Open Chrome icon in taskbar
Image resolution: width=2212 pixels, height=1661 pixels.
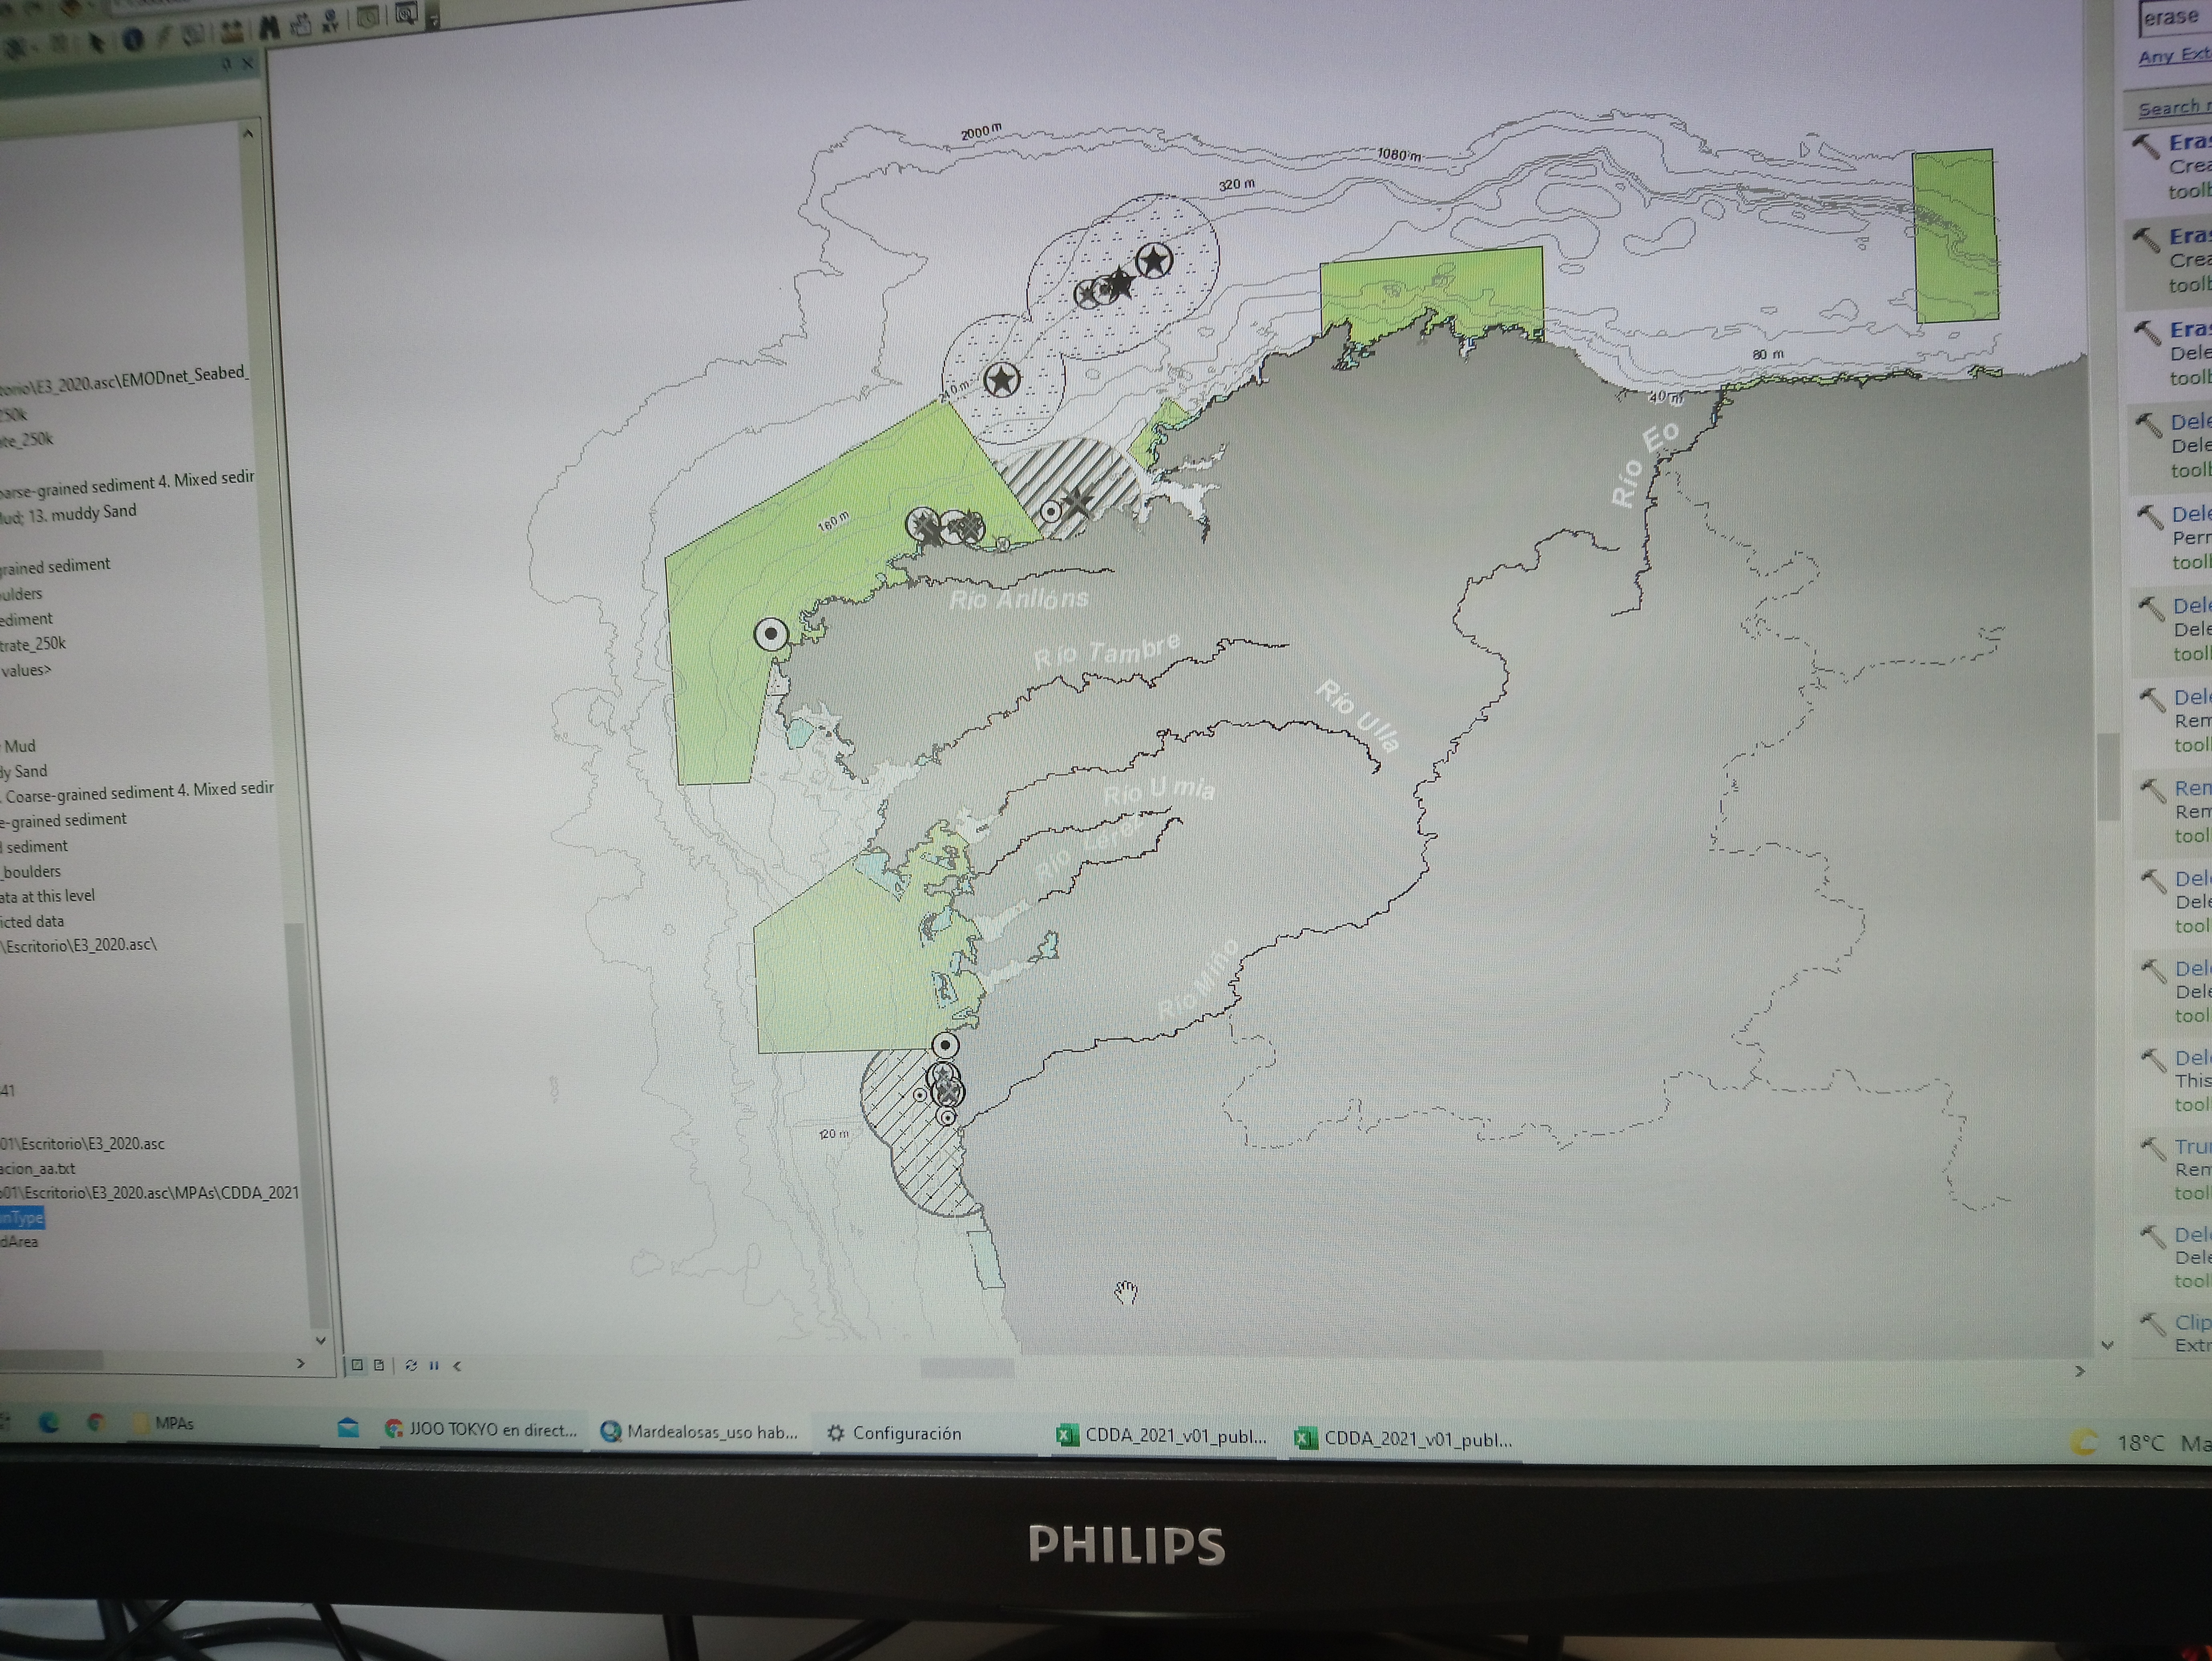coord(96,1422)
